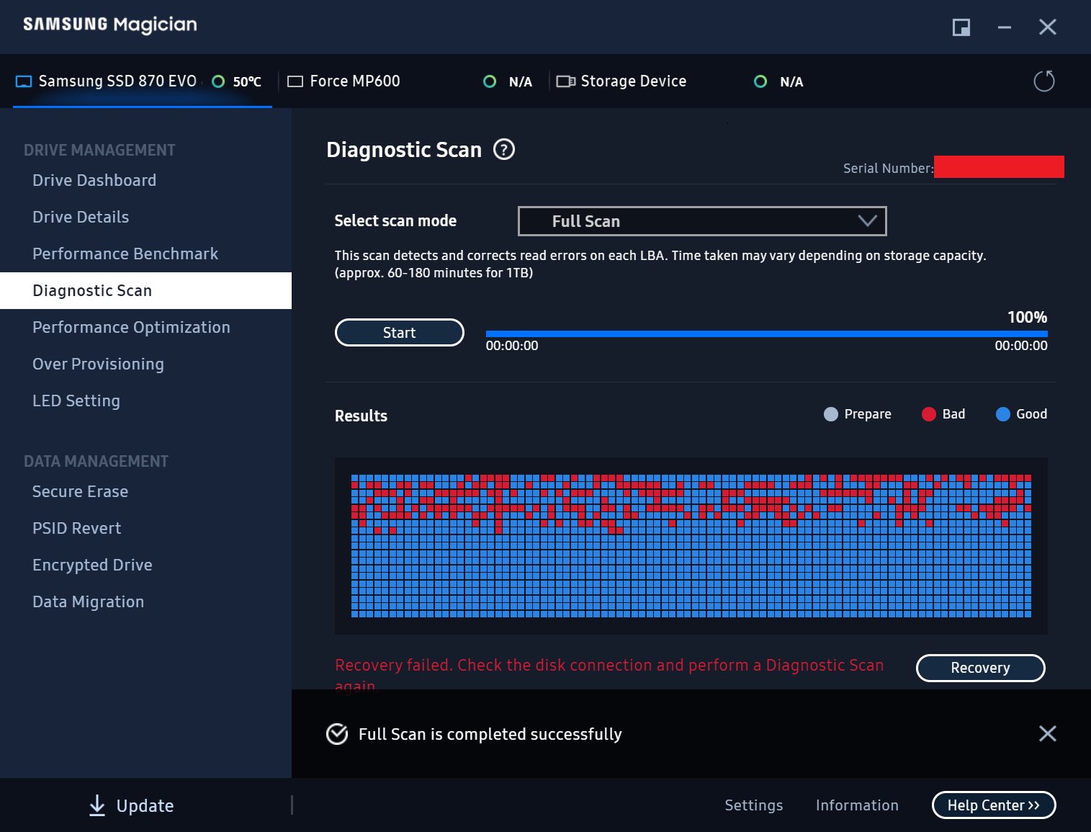The height and width of the screenshot is (832, 1091).
Task: Click the scan progress bar
Action: [x=767, y=334]
